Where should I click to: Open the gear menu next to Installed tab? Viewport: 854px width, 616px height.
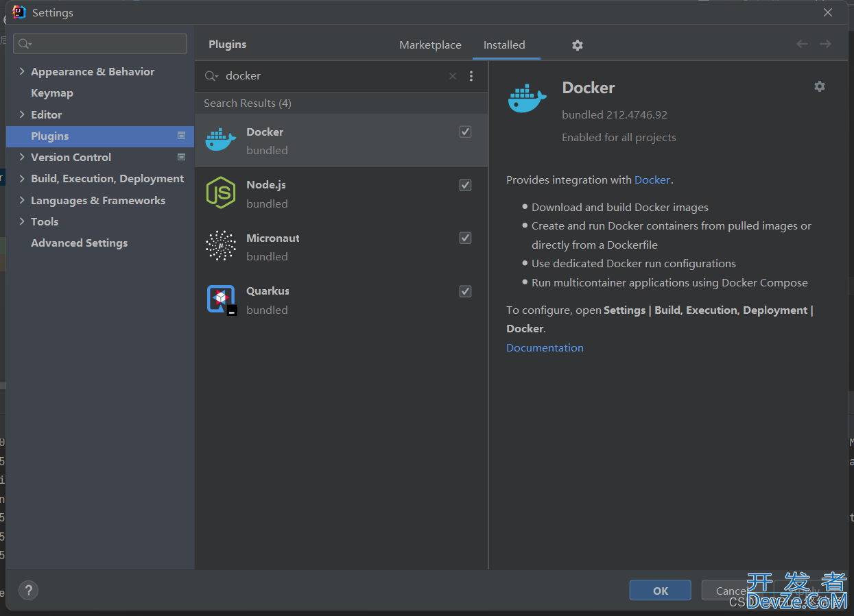coord(578,45)
